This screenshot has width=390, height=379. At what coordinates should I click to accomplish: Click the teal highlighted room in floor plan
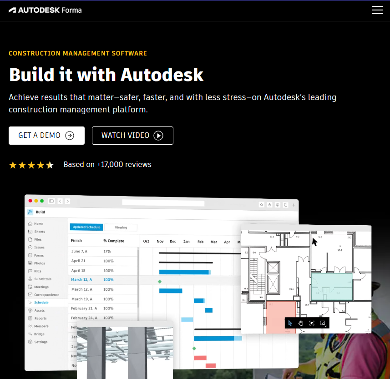(x=332, y=287)
